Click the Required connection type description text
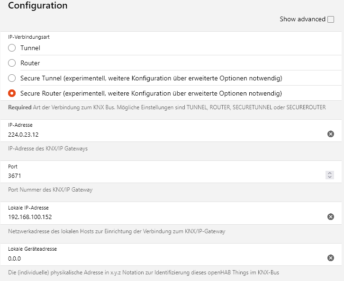 [167, 107]
